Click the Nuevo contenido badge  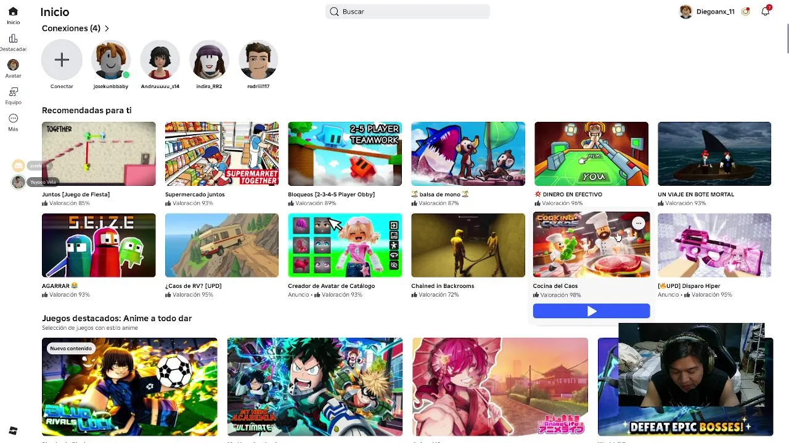click(x=71, y=348)
